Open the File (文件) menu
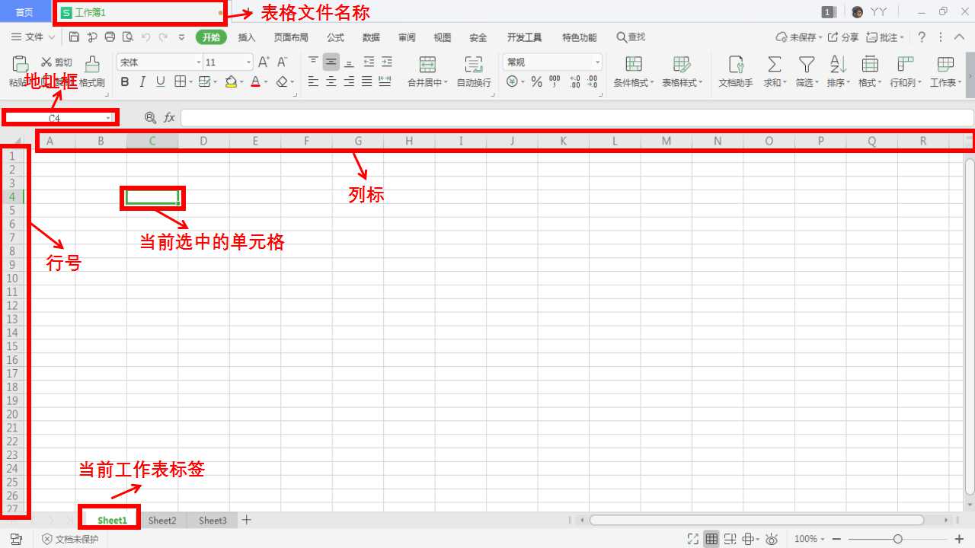Screen dimensions: 975x548 (33, 37)
